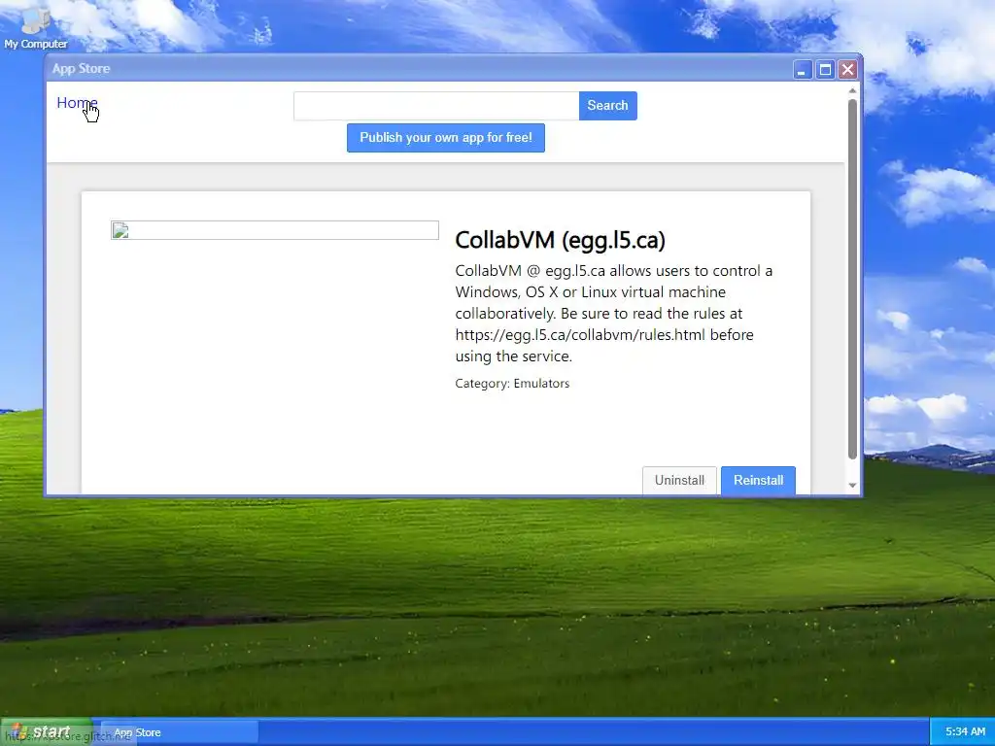The width and height of the screenshot is (995, 746).
Task: Minimize the App Store window
Action: [803, 70]
